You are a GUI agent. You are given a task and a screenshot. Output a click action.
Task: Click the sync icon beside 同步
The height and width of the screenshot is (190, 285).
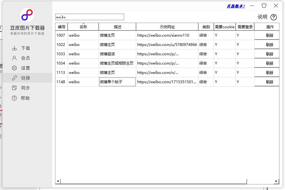coord(14,88)
